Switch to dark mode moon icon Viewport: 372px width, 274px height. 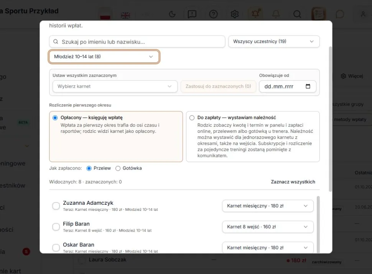(x=172, y=14)
